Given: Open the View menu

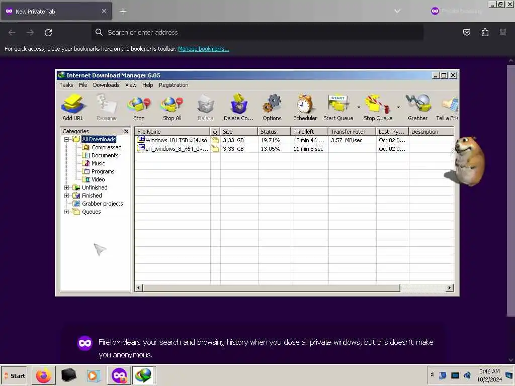Looking at the screenshot, I should tap(131, 85).
